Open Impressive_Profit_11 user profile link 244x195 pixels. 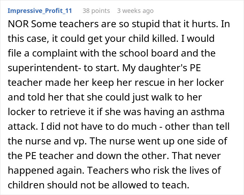pos(40,10)
